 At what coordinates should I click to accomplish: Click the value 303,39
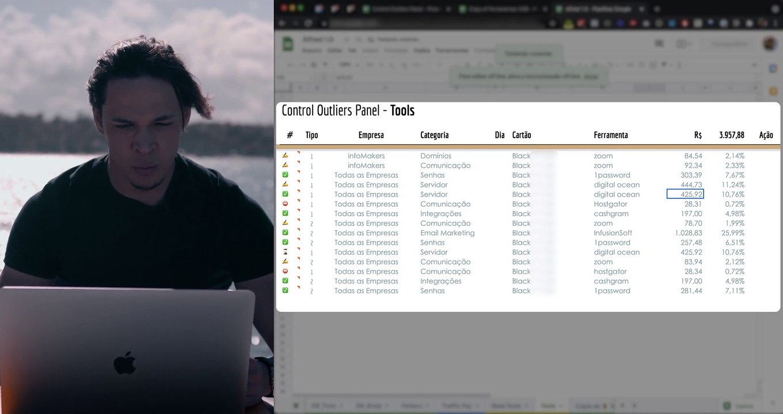691,175
